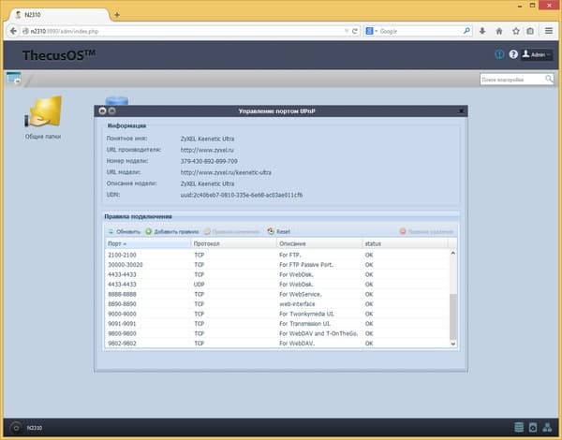562x440 pixels.
Task: Click the network status icon in bottom bar
Action: (547, 428)
